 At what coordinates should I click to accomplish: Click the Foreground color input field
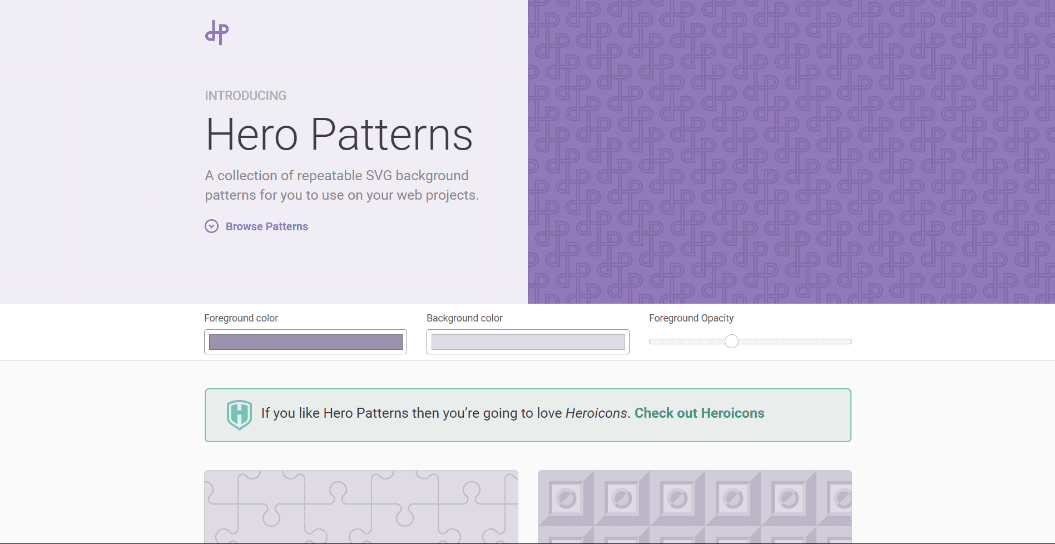click(305, 342)
